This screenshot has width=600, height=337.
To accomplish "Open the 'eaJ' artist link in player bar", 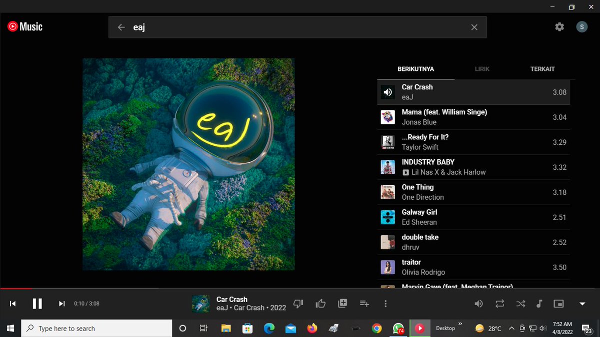I will click(x=222, y=308).
